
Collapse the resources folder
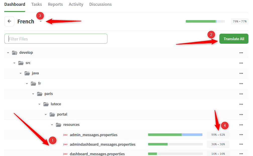click(x=52, y=124)
